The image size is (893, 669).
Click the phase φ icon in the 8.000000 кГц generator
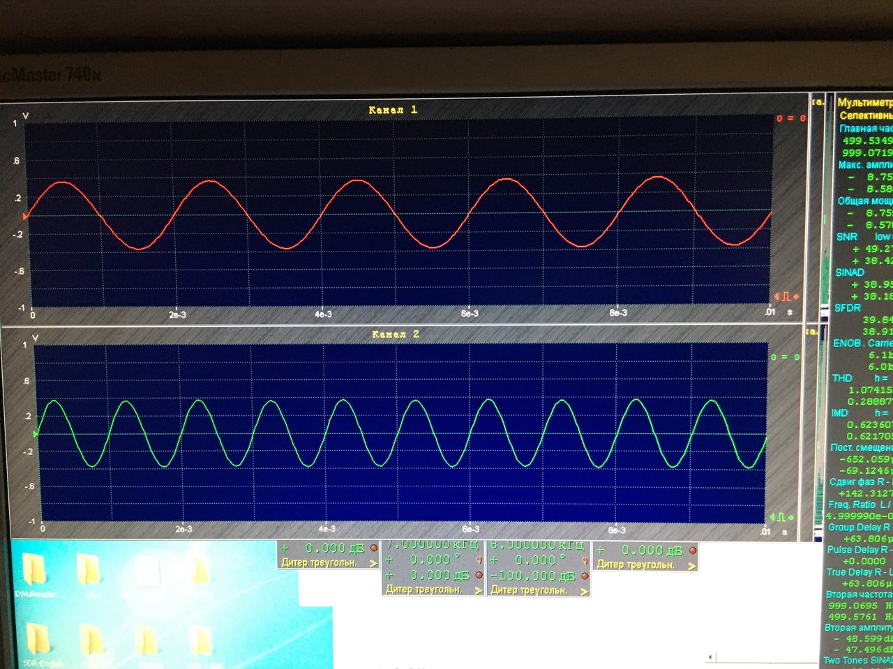point(585,561)
